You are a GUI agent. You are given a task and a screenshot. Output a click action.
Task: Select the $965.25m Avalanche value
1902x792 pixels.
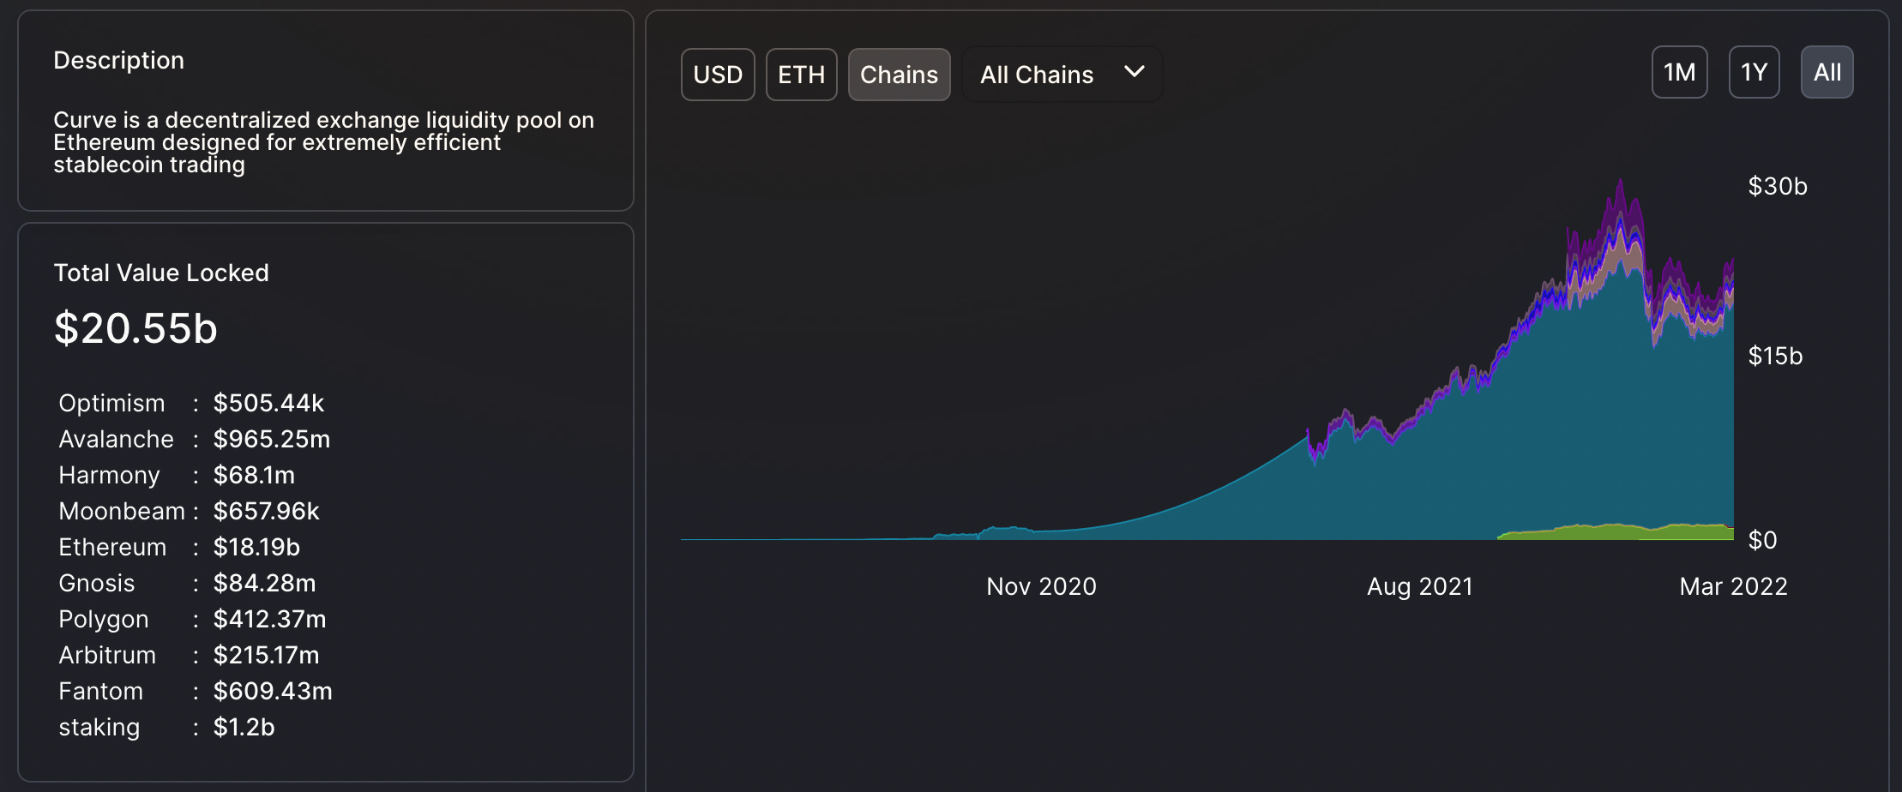(271, 439)
